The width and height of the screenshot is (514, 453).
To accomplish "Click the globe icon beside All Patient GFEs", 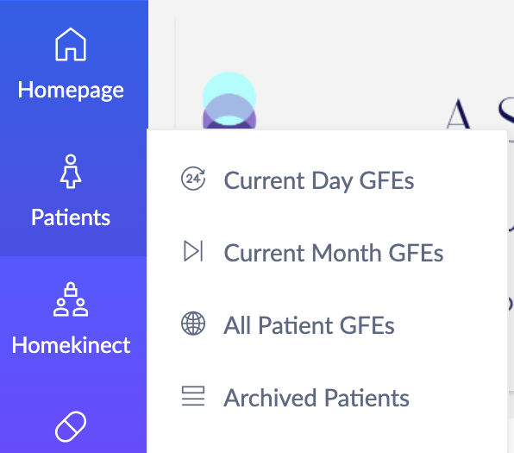I will coord(193,324).
